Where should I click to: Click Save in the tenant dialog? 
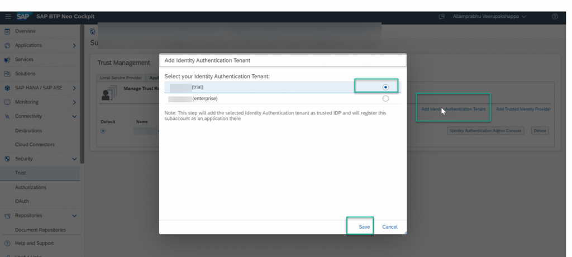pos(364,227)
